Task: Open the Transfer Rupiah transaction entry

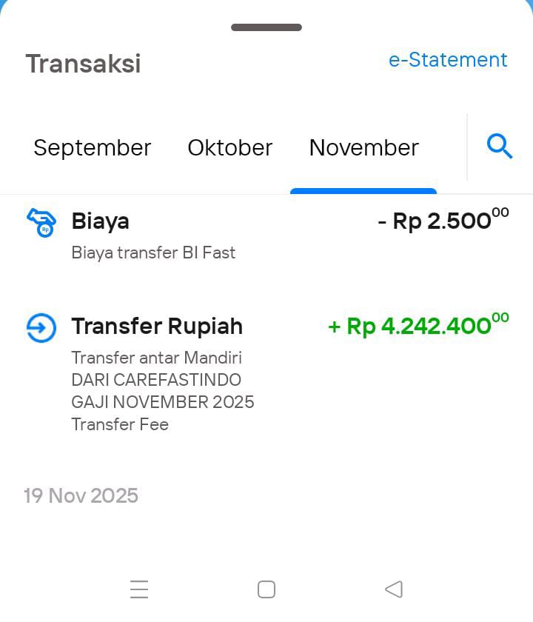Action: [x=157, y=327]
